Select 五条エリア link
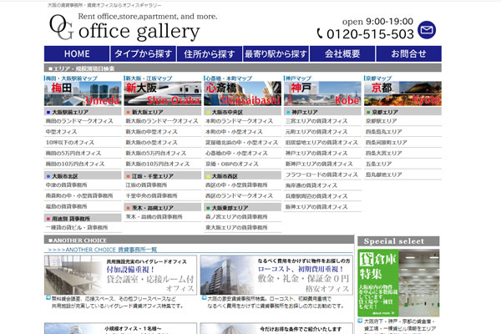Screen dimensions: 501x334 coord(378,164)
